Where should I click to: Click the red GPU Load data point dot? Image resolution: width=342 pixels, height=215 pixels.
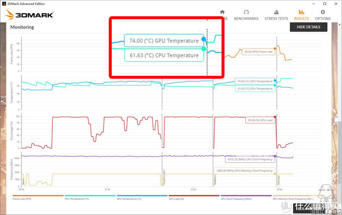(x=275, y=117)
